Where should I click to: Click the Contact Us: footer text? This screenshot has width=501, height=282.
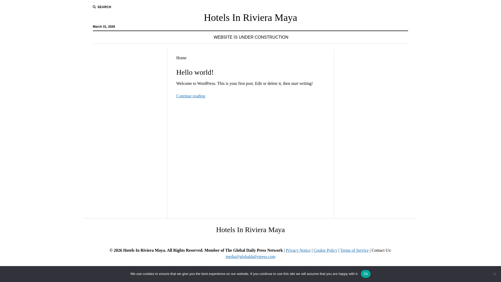pos(381,250)
